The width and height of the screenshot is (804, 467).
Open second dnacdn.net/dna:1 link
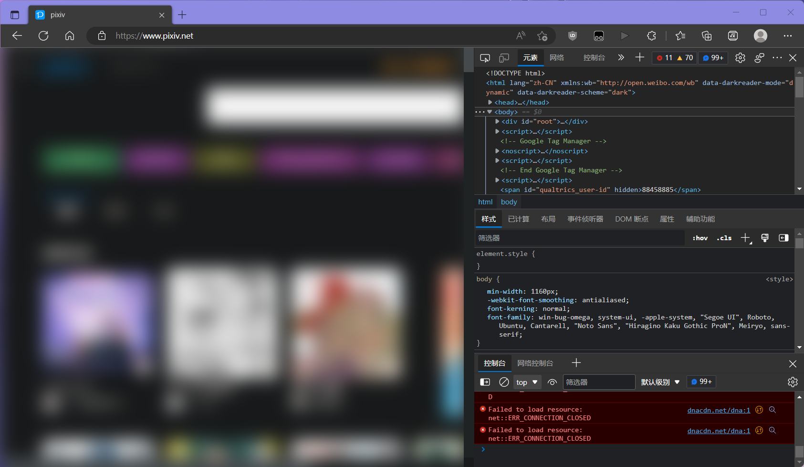pos(719,431)
